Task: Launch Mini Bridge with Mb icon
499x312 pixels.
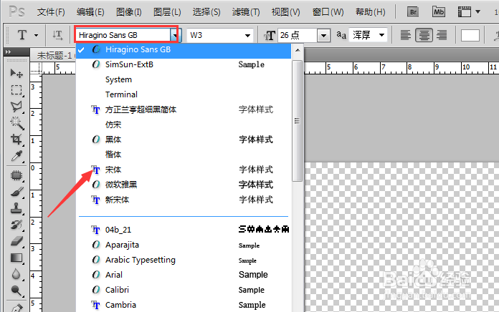Action: (x=439, y=12)
